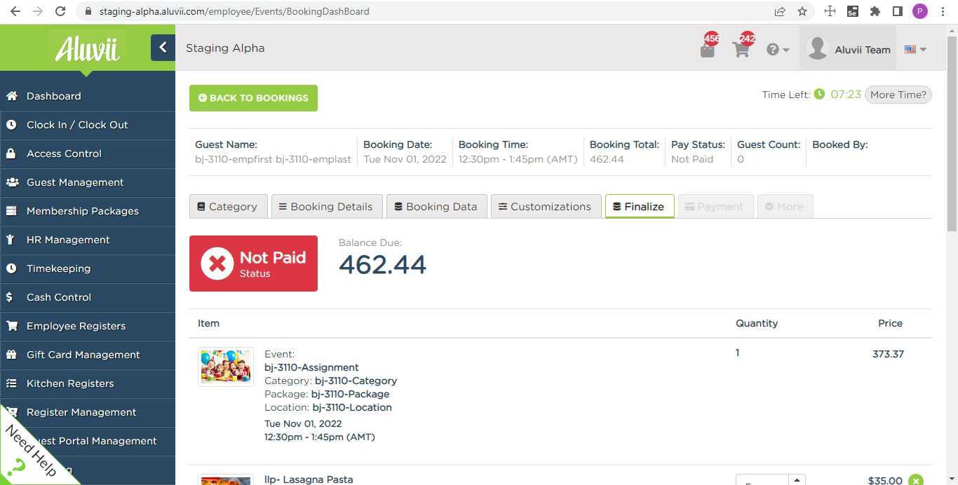Viewport: 958px width, 485px height.
Task: Click the BACK TO BOOKINGS button
Action: [x=253, y=97]
